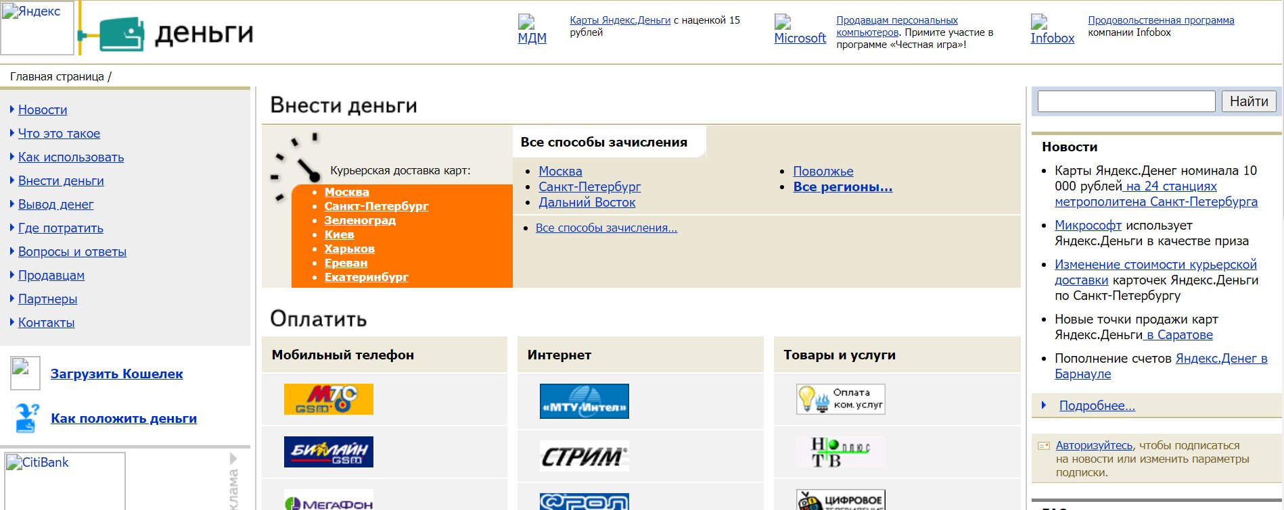
Task: Open Дальний Восток region link
Action: (587, 202)
